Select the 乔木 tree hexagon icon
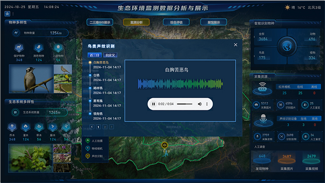Image resolution: width=325 pixels, height=183 pixels. tap(12, 126)
